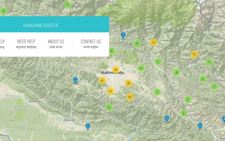Open the ABOUT US menu item

(56, 44)
